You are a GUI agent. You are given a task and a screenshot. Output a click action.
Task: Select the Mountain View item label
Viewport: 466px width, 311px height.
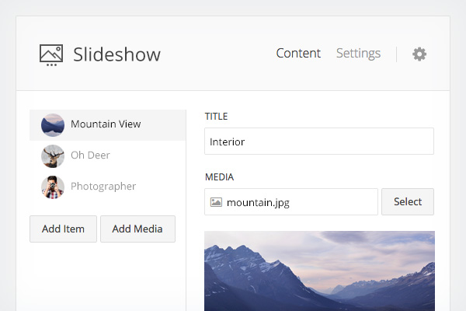pyautogui.click(x=106, y=124)
